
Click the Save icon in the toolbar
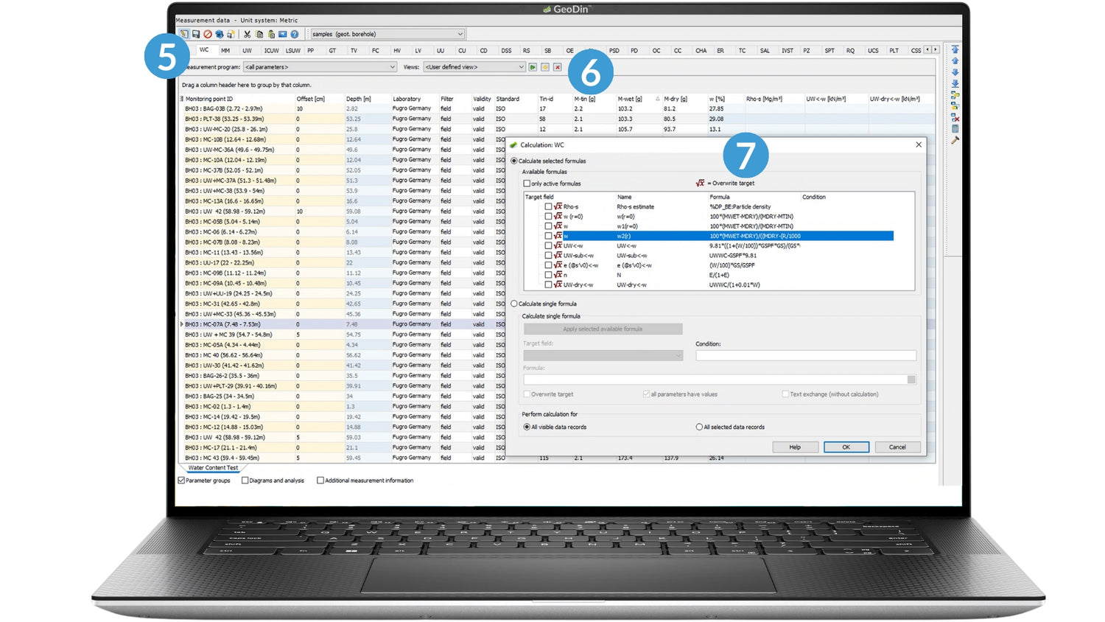pyautogui.click(x=196, y=35)
